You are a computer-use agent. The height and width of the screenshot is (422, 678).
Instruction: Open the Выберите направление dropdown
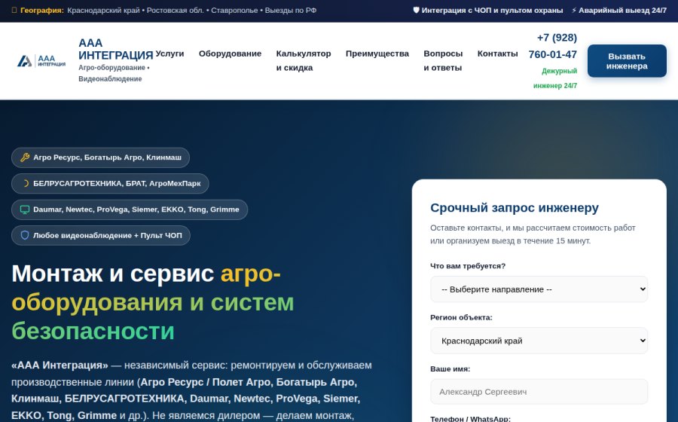pos(539,289)
